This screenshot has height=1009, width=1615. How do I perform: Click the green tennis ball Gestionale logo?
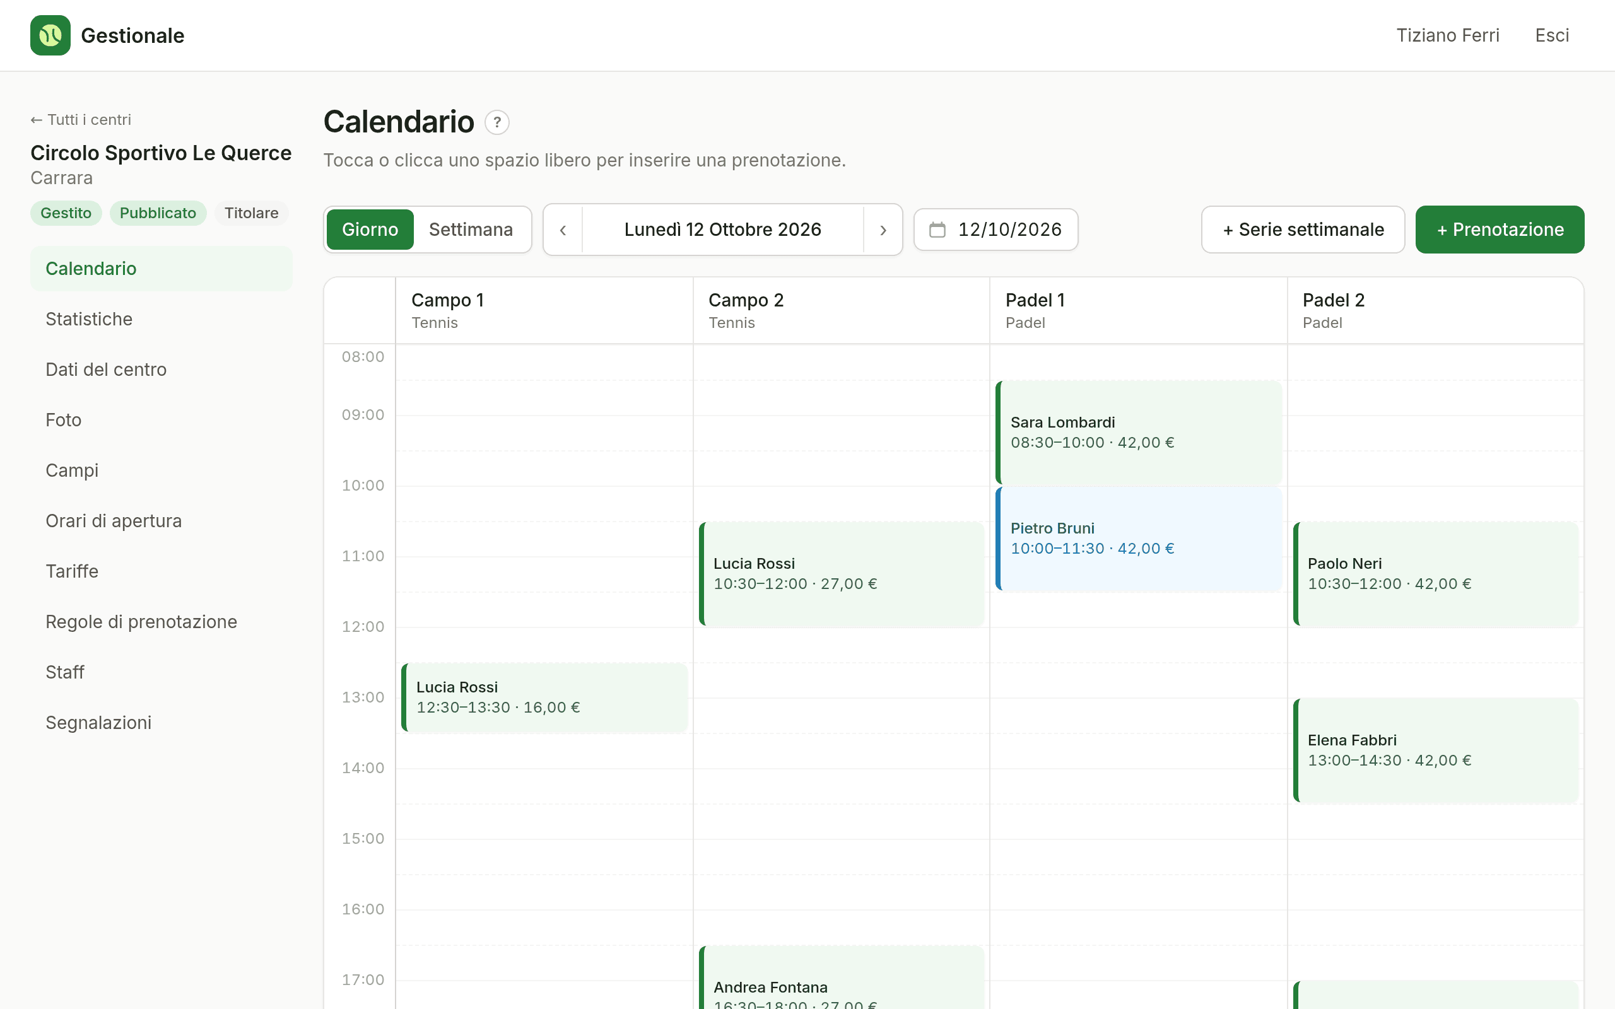50,35
